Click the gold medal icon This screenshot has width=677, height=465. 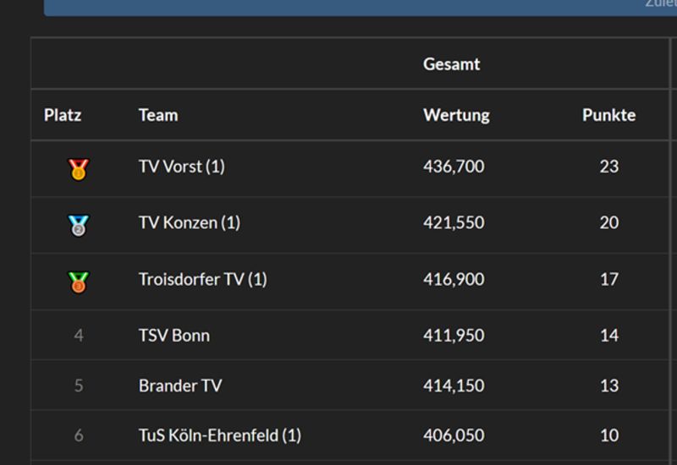[79, 168]
